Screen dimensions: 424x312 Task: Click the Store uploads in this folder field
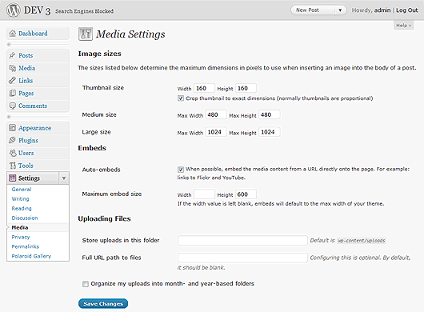coord(242,240)
